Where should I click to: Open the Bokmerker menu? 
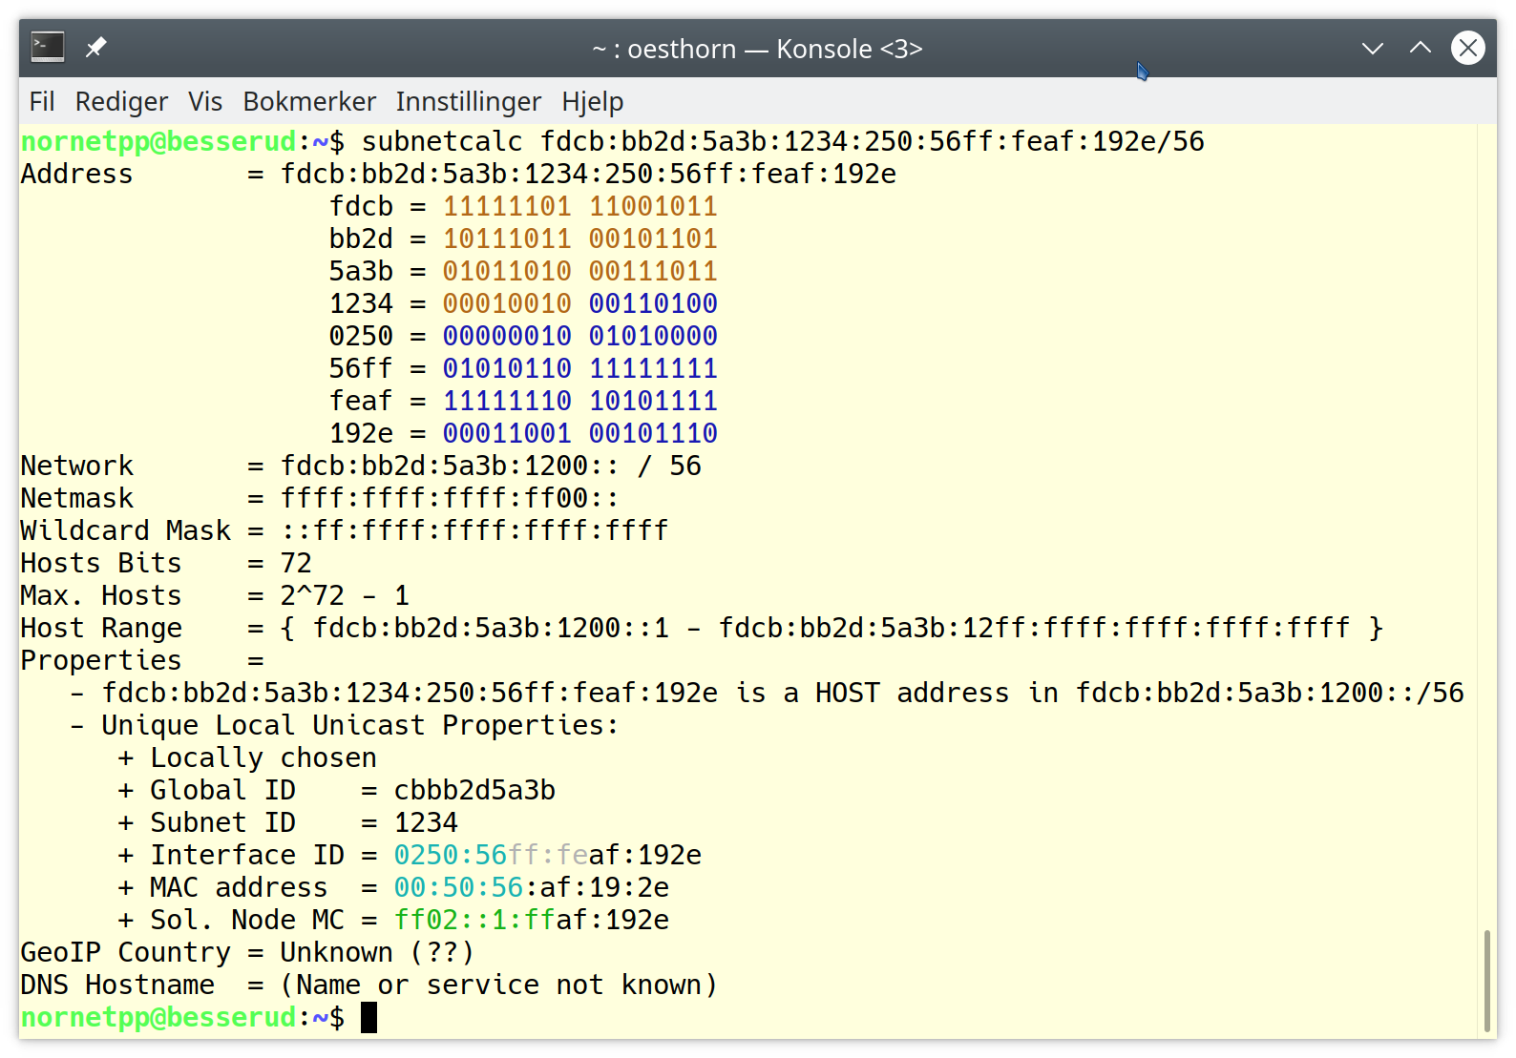(x=309, y=101)
